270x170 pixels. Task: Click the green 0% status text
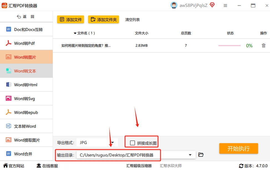click(x=249, y=46)
